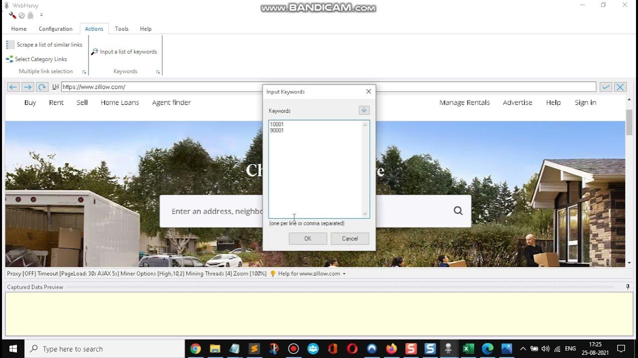This screenshot has width=638, height=358.
Task: Click the X stop icon beside the URL bar
Action: (620, 87)
